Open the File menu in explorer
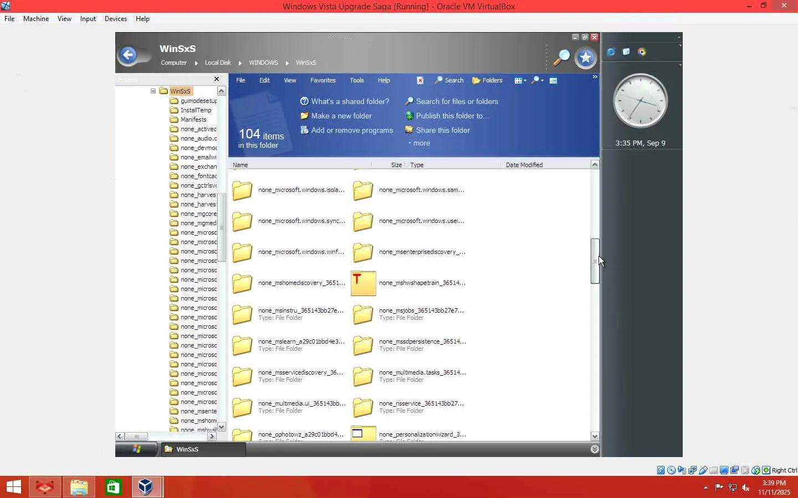Image resolution: width=798 pixels, height=498 pixels. pyautogui.click(x=241, y=81)
